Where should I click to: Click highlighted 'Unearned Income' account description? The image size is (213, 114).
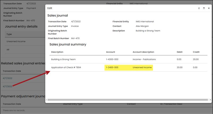tap(142, 67)
